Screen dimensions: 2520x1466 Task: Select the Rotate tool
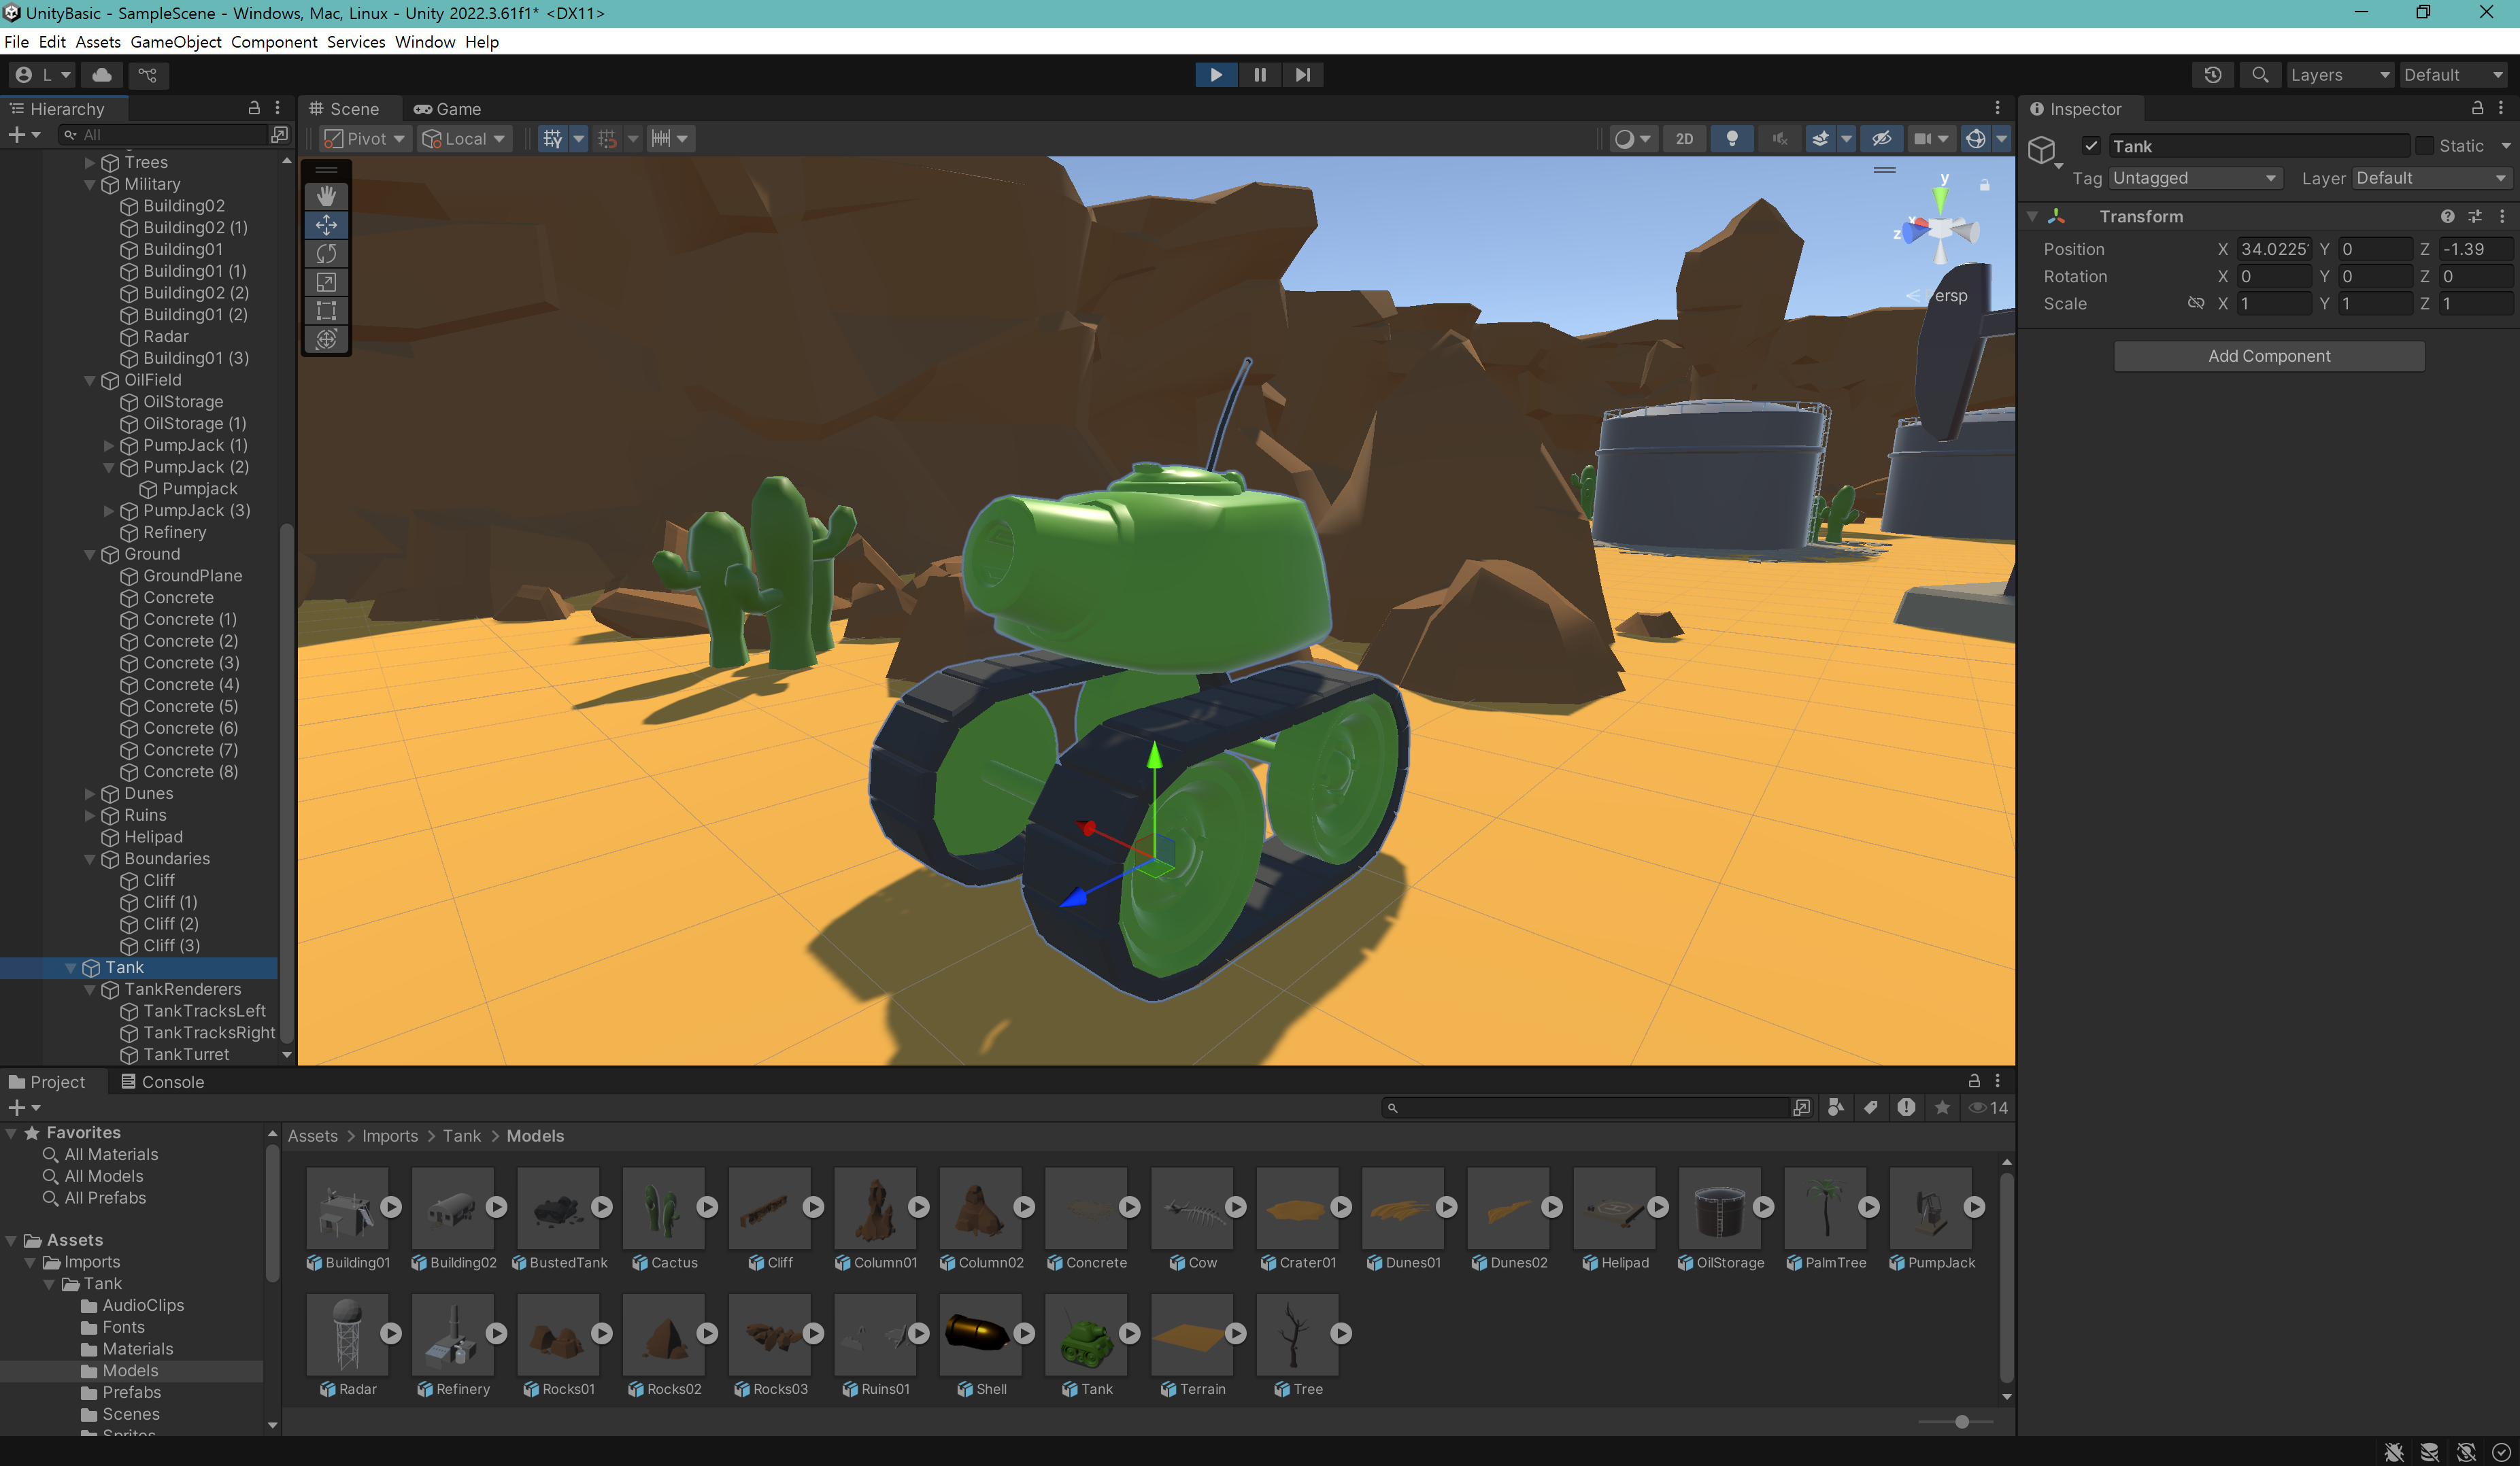[x=326, y=253]
